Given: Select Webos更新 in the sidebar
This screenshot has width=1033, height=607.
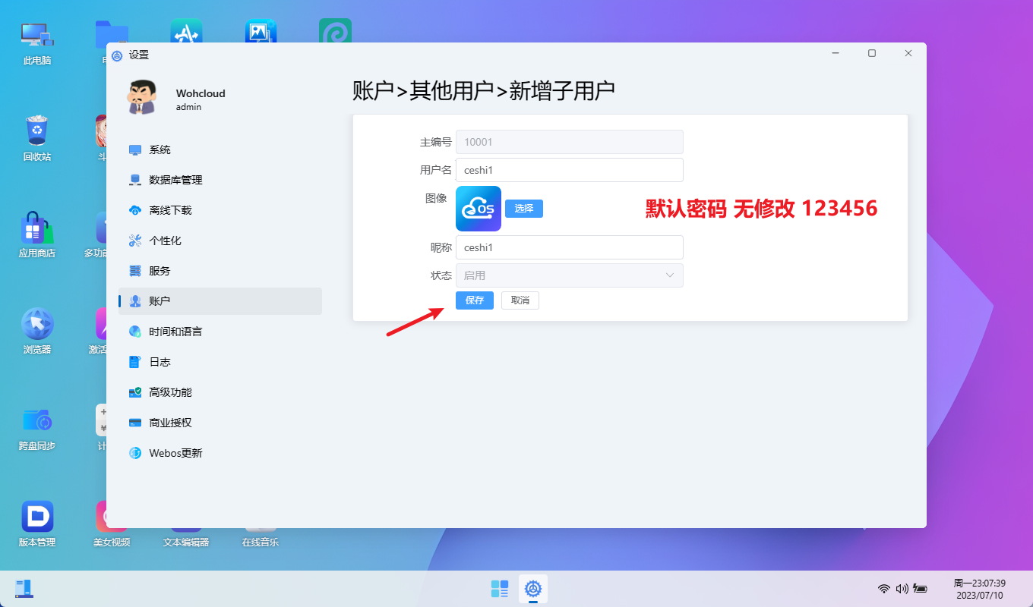Looking at the screenshot, I should [175, 453].
